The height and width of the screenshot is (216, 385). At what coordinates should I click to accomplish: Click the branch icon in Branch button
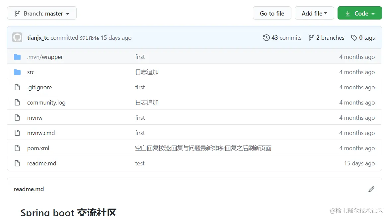coord(17,14)
